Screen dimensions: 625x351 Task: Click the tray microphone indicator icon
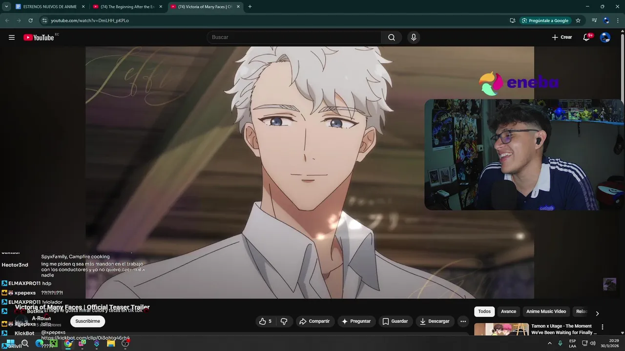tap(561, 343)
